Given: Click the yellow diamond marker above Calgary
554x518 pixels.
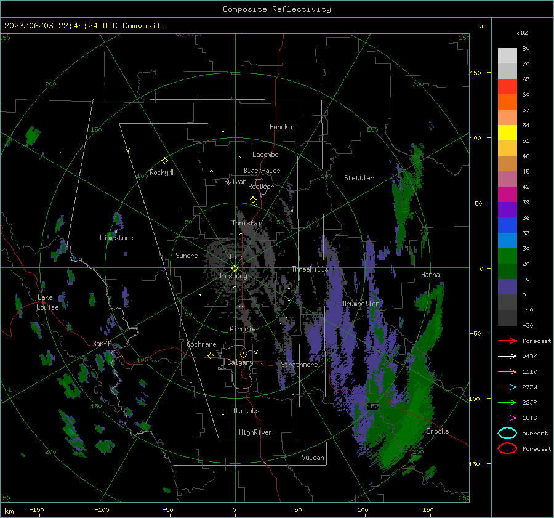Looking at the screenshot, I should [243, 355].
